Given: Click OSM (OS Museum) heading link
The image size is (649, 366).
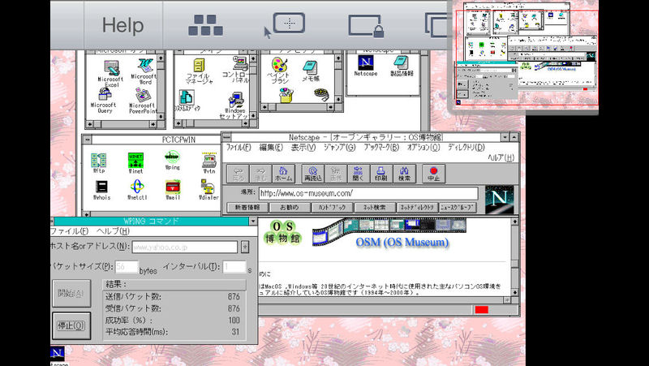Looking at the screenshot, I should (x=402, y=242).
